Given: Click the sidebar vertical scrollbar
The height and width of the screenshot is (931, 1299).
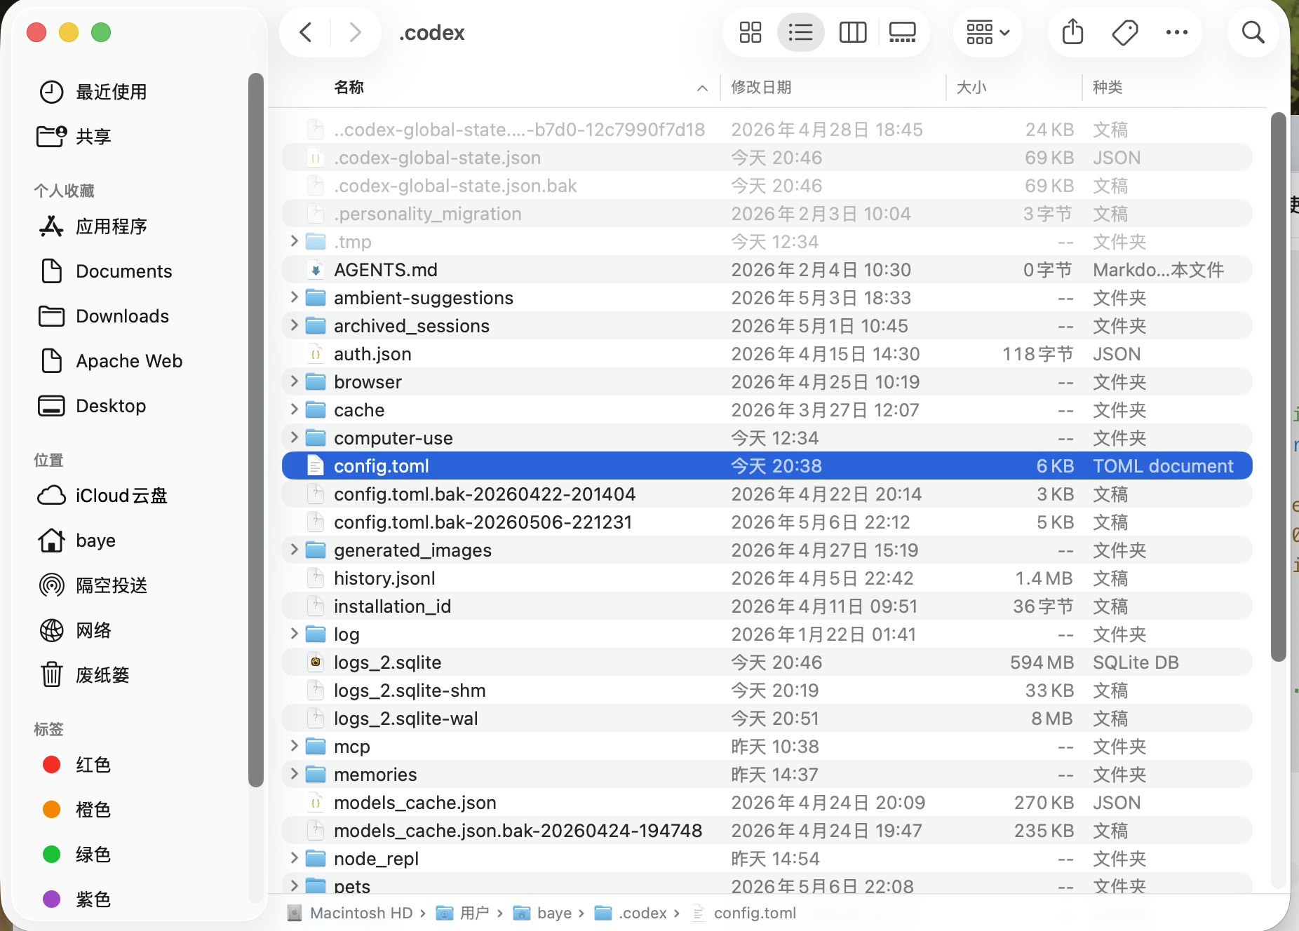Looking at the screenshot, I should [x=255, y=429].
